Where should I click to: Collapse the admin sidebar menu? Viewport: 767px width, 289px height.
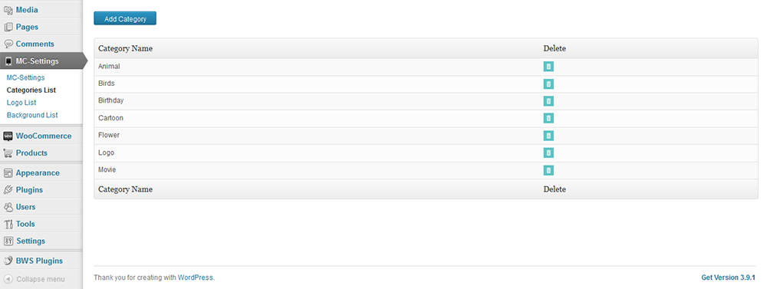pos(35,280)
